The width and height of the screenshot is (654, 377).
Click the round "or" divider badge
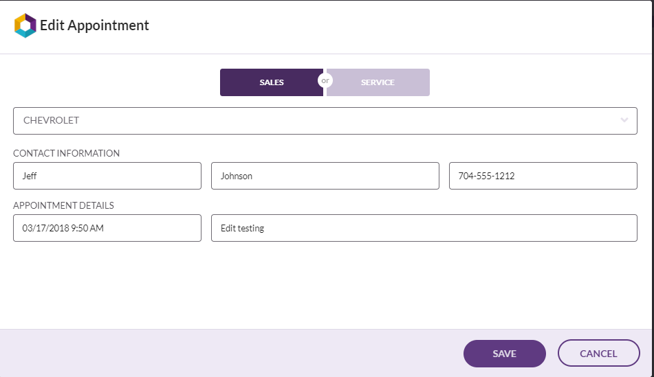click(x=325, y=80)
